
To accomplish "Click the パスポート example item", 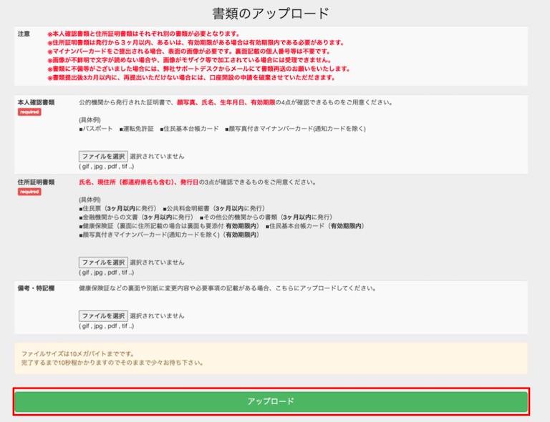I will pyautogui.click(x=96, y=129).
